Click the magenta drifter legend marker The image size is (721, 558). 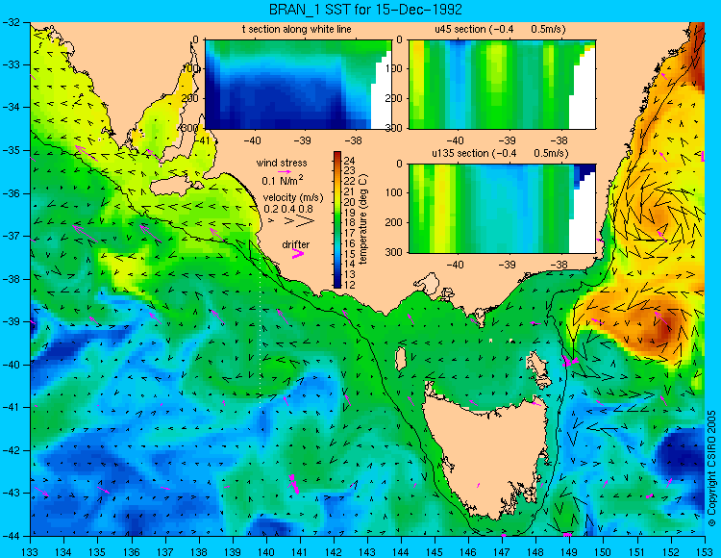(298, 254)
